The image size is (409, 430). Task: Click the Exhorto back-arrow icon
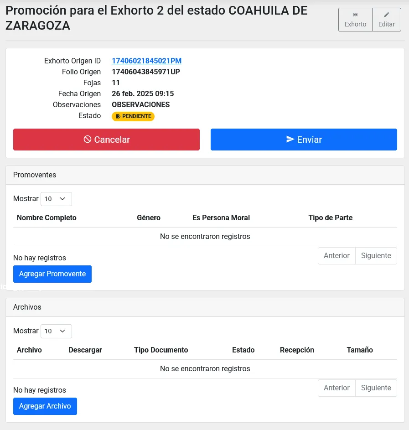point(355,15)
